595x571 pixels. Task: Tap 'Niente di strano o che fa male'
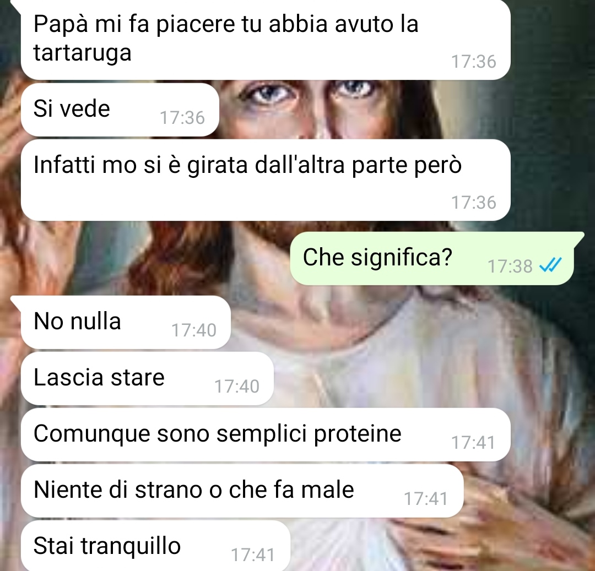(x=242, y=491)
